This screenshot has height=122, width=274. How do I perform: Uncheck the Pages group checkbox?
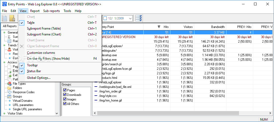point(65,90)
